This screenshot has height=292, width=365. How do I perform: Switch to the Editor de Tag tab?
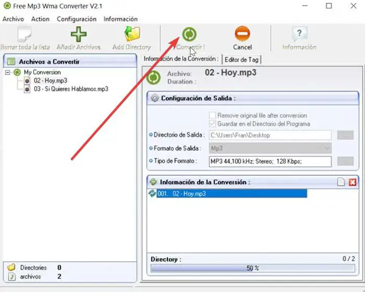point(241,60)
